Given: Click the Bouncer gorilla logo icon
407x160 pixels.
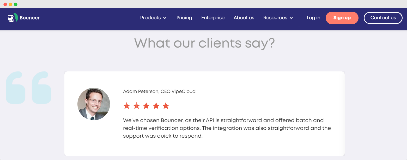Looking at the screenshot, I should [x=13, y=18].
